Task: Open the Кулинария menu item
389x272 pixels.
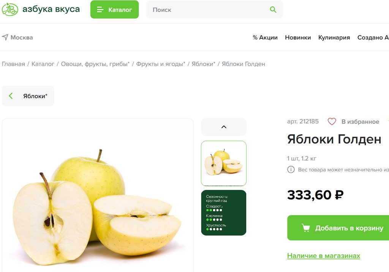Action: (334, 38)
